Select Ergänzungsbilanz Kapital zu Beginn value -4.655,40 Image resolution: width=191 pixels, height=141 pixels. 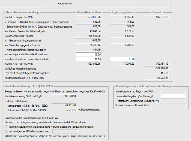[x=122, y=17]
